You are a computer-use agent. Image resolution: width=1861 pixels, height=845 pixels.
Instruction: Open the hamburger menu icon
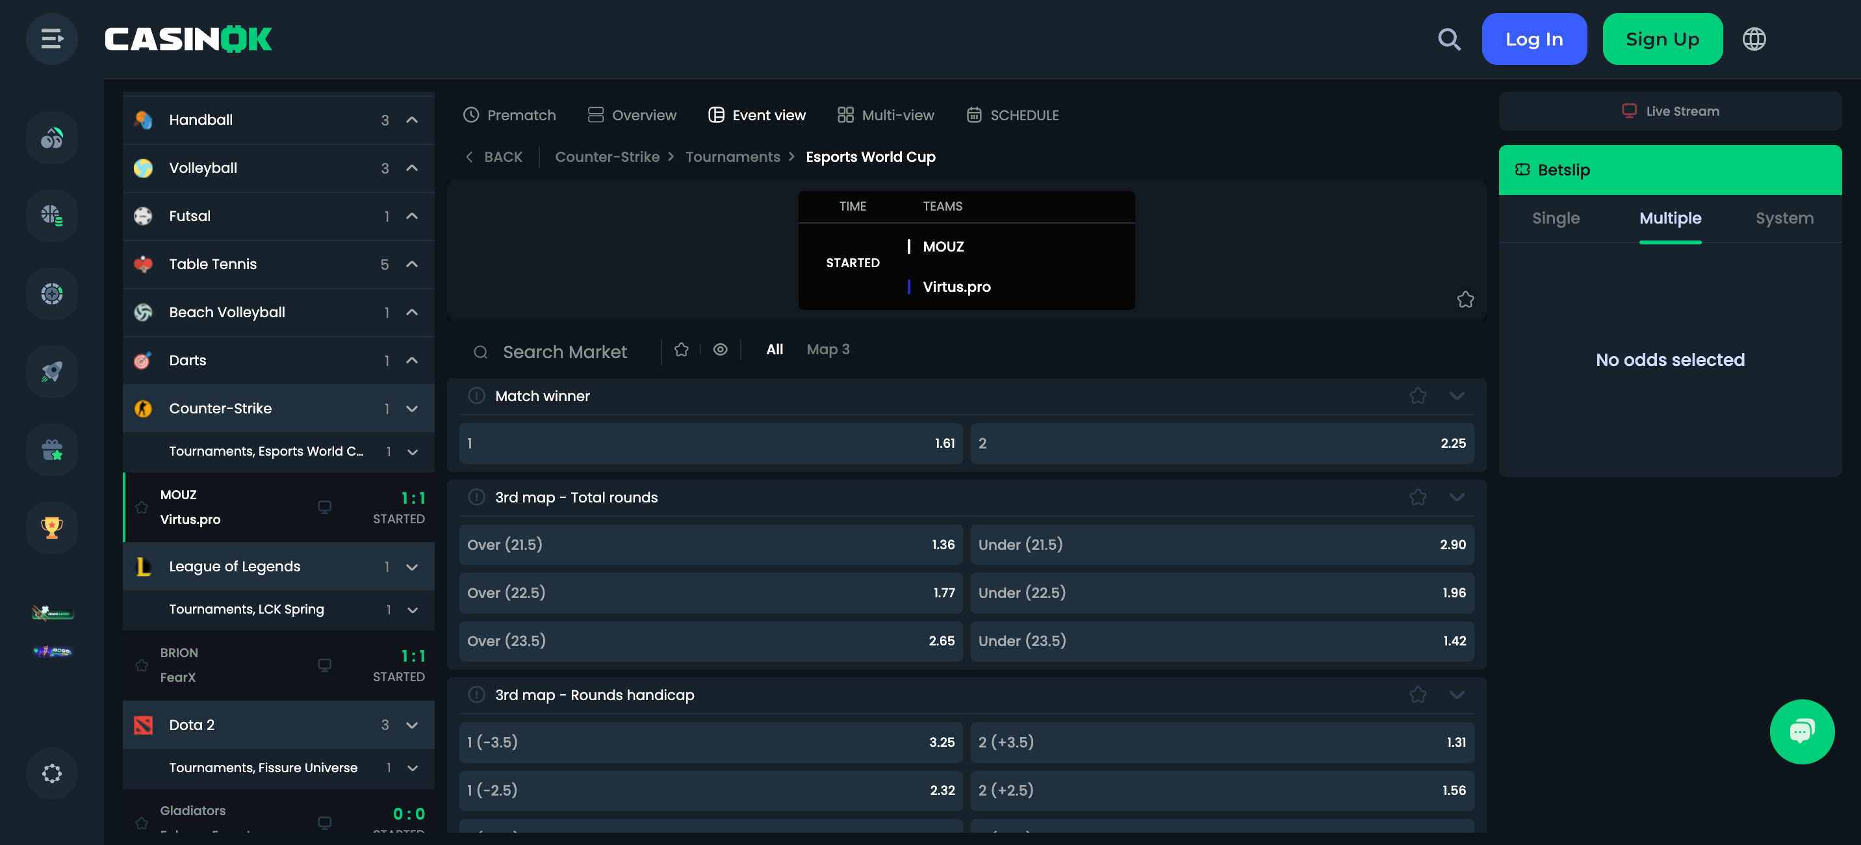[51, 39]
